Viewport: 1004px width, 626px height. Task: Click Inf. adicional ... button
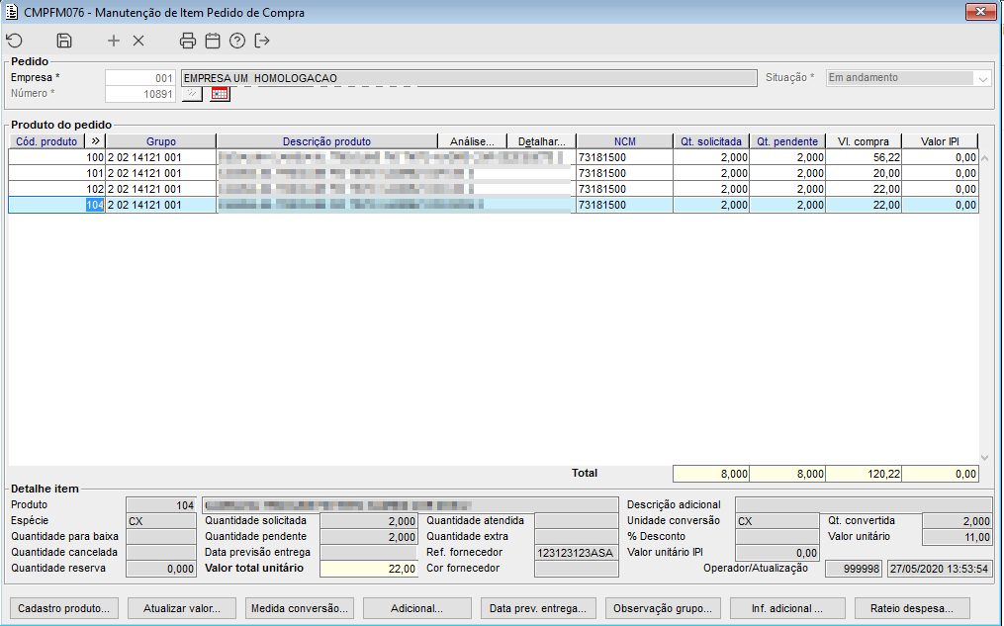[787, 608]
